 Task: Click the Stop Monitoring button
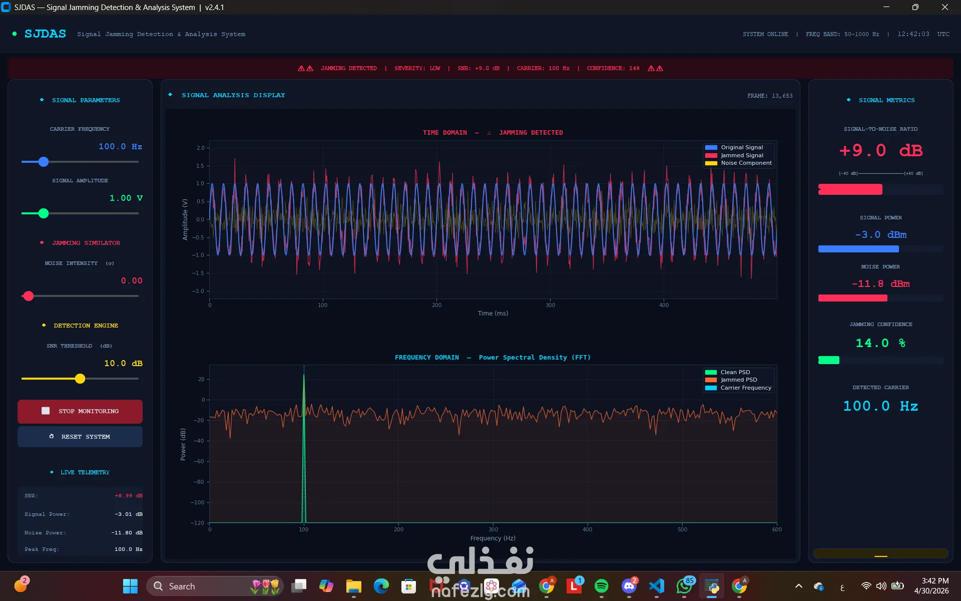pyautogui.click(x=80, y=411)
